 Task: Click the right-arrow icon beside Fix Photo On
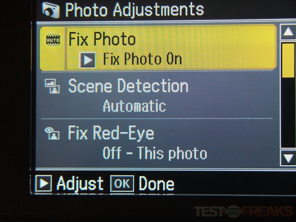coord(87,60)
